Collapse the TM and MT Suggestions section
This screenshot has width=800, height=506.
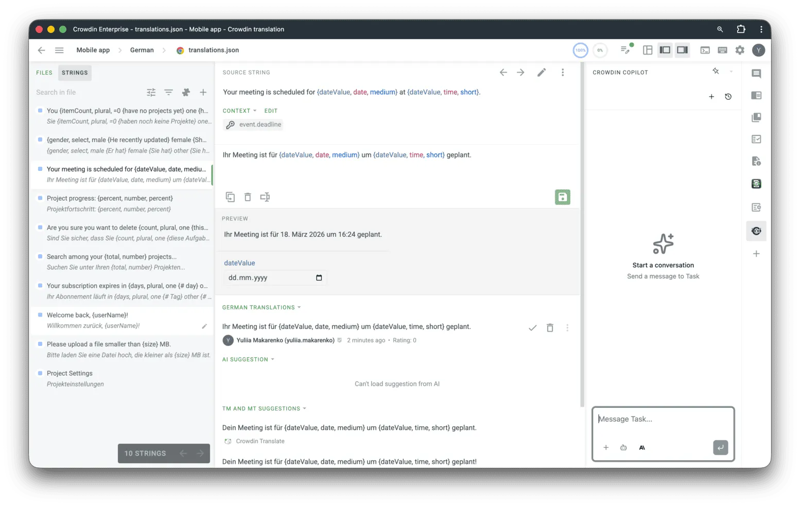pos(264,409)
